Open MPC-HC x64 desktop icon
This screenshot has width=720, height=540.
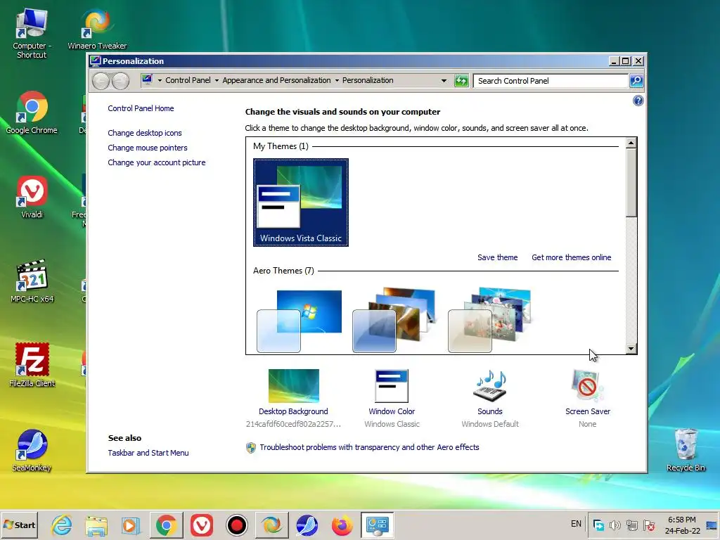pyautogui.click(x=32, y=281)
